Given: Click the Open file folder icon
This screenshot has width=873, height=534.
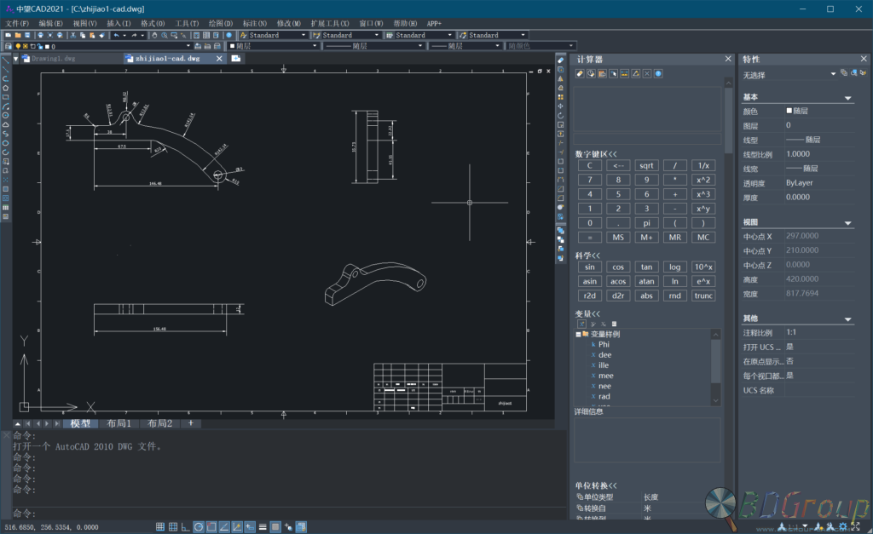Looking at the screenshot, I should [x=18, y=35].
